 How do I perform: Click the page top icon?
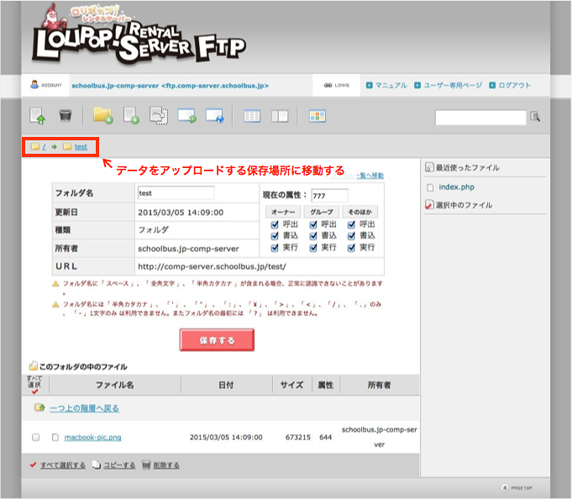click(x=505, y=488)
